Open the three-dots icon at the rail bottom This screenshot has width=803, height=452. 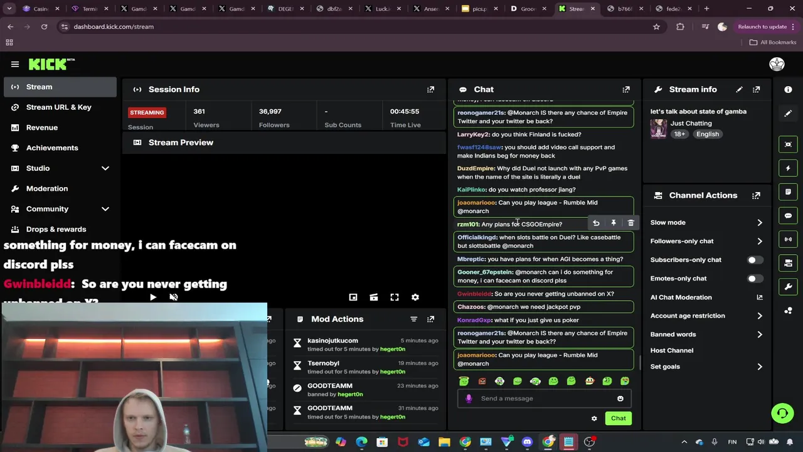pos(788,311)
